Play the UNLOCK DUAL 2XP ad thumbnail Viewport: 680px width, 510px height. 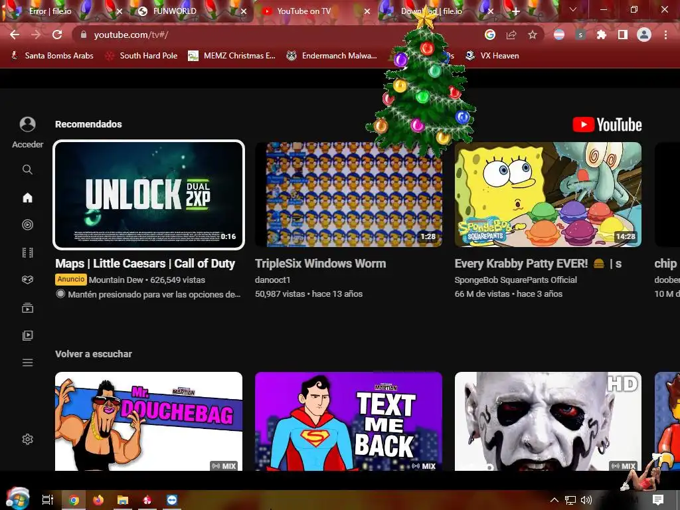tap(149, 195)
